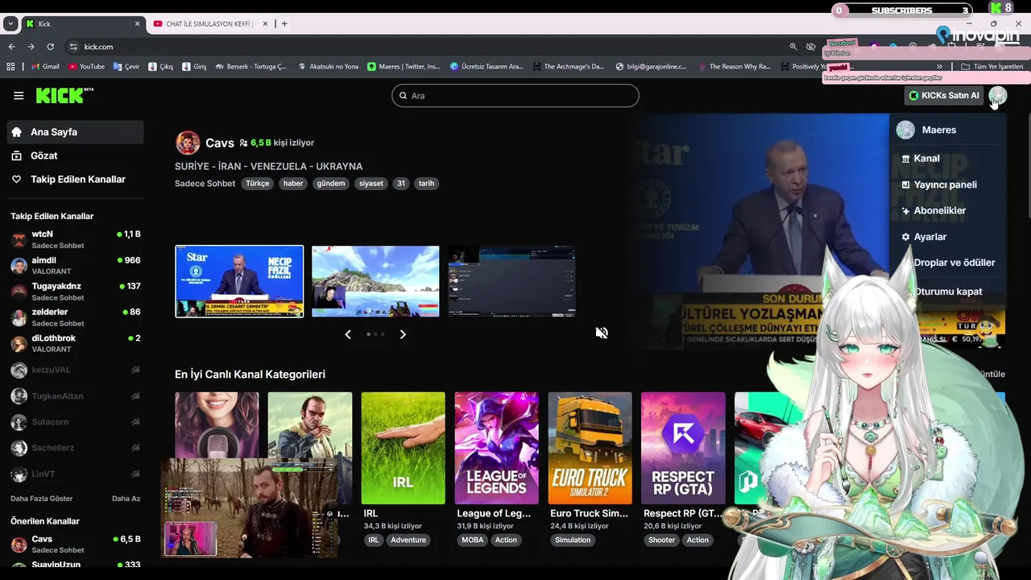This screenshot has height=580, width=1031.
Task: Reload the page
Action: [51, 47]
